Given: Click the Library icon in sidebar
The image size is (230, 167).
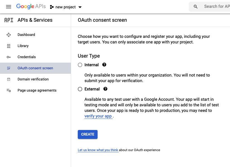Looking at the screenshot, I should click(9, 46).
